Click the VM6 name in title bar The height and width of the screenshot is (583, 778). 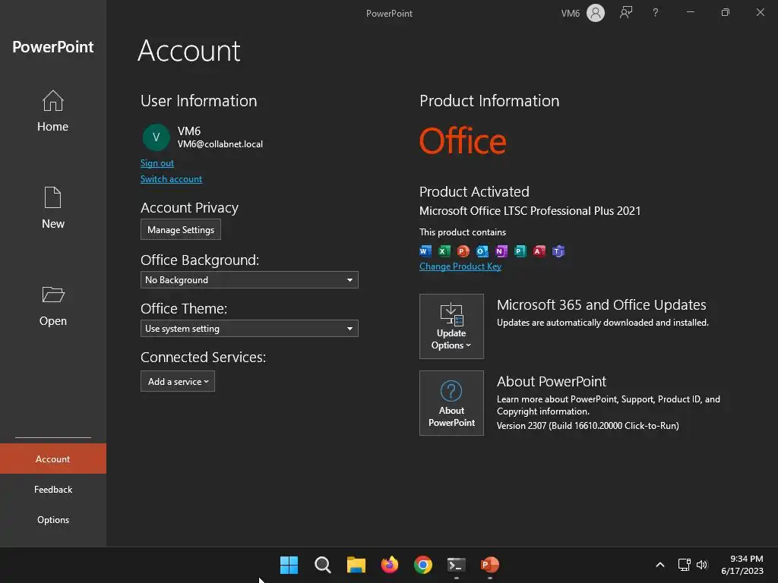click(x=570, y=14)
